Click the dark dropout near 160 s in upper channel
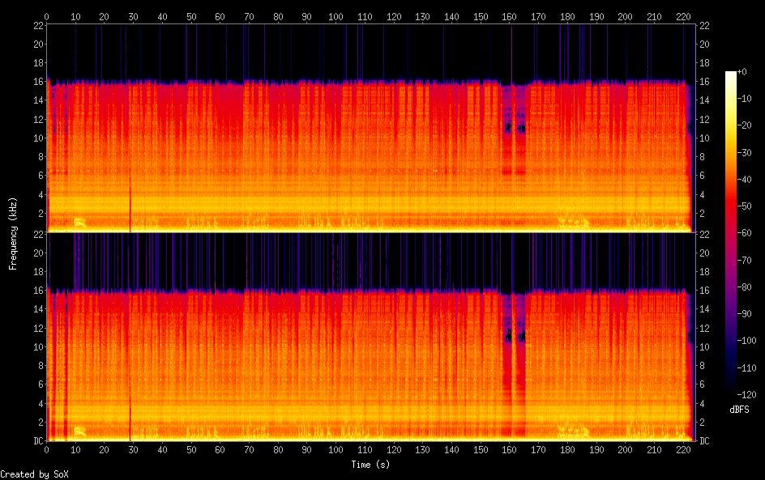 point(509,127)
